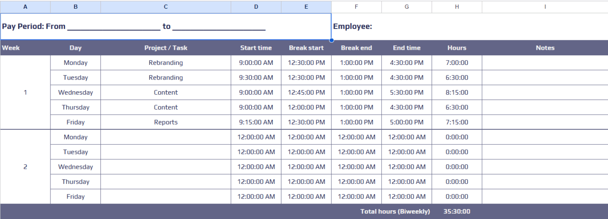
Task: Click the Pay Period merged cell
Action: [x=165, y=26]
